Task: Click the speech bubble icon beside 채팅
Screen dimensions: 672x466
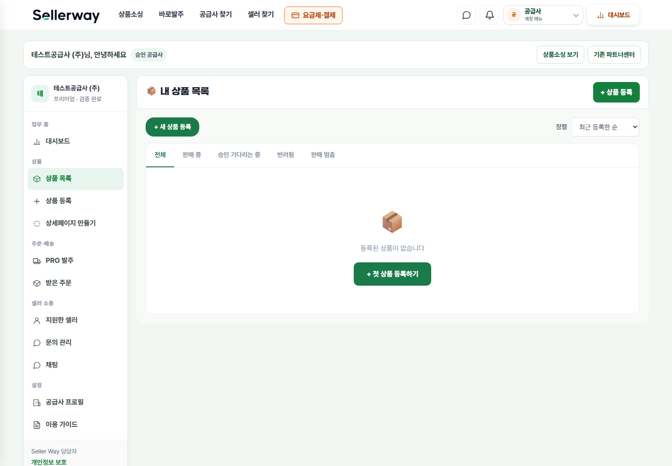Action: (37, 365)
